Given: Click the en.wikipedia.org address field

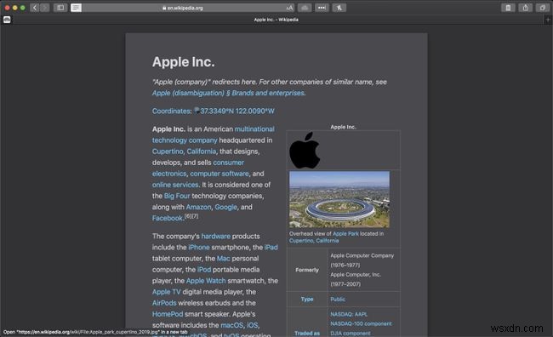Looking at the screenshot, I should [182, 8].
